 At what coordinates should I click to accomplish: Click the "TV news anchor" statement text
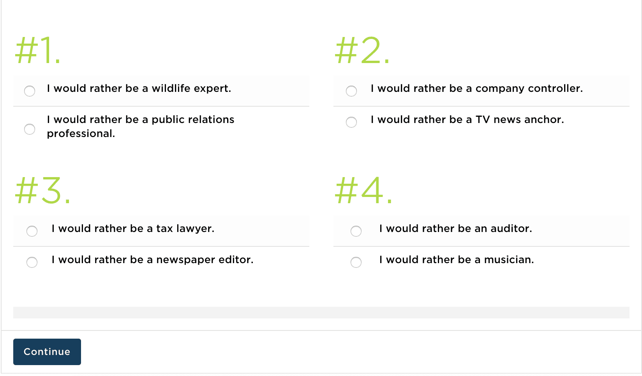click(467, 119)
